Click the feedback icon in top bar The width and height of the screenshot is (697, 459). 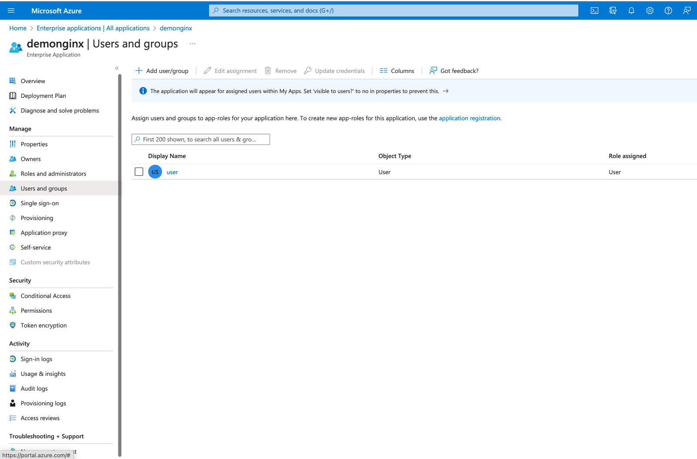point(687,11)
